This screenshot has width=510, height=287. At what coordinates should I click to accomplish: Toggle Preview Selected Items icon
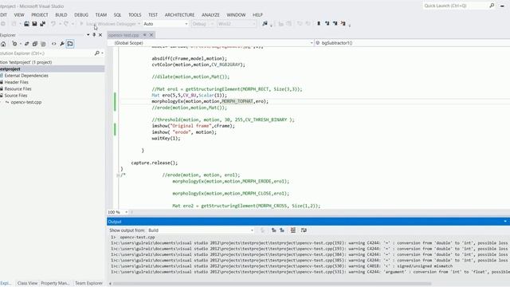[70, 44]
